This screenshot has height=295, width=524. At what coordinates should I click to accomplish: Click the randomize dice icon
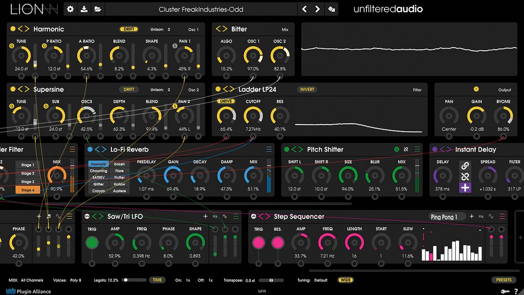point(332,9)
